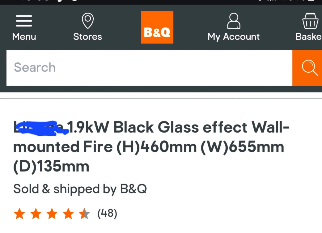Viewport: 322px width, 233px height.
Task: Select the Menu label text
Action: pos(24,37)
